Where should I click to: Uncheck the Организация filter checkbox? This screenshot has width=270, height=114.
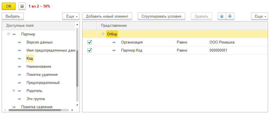coord(90,42)
